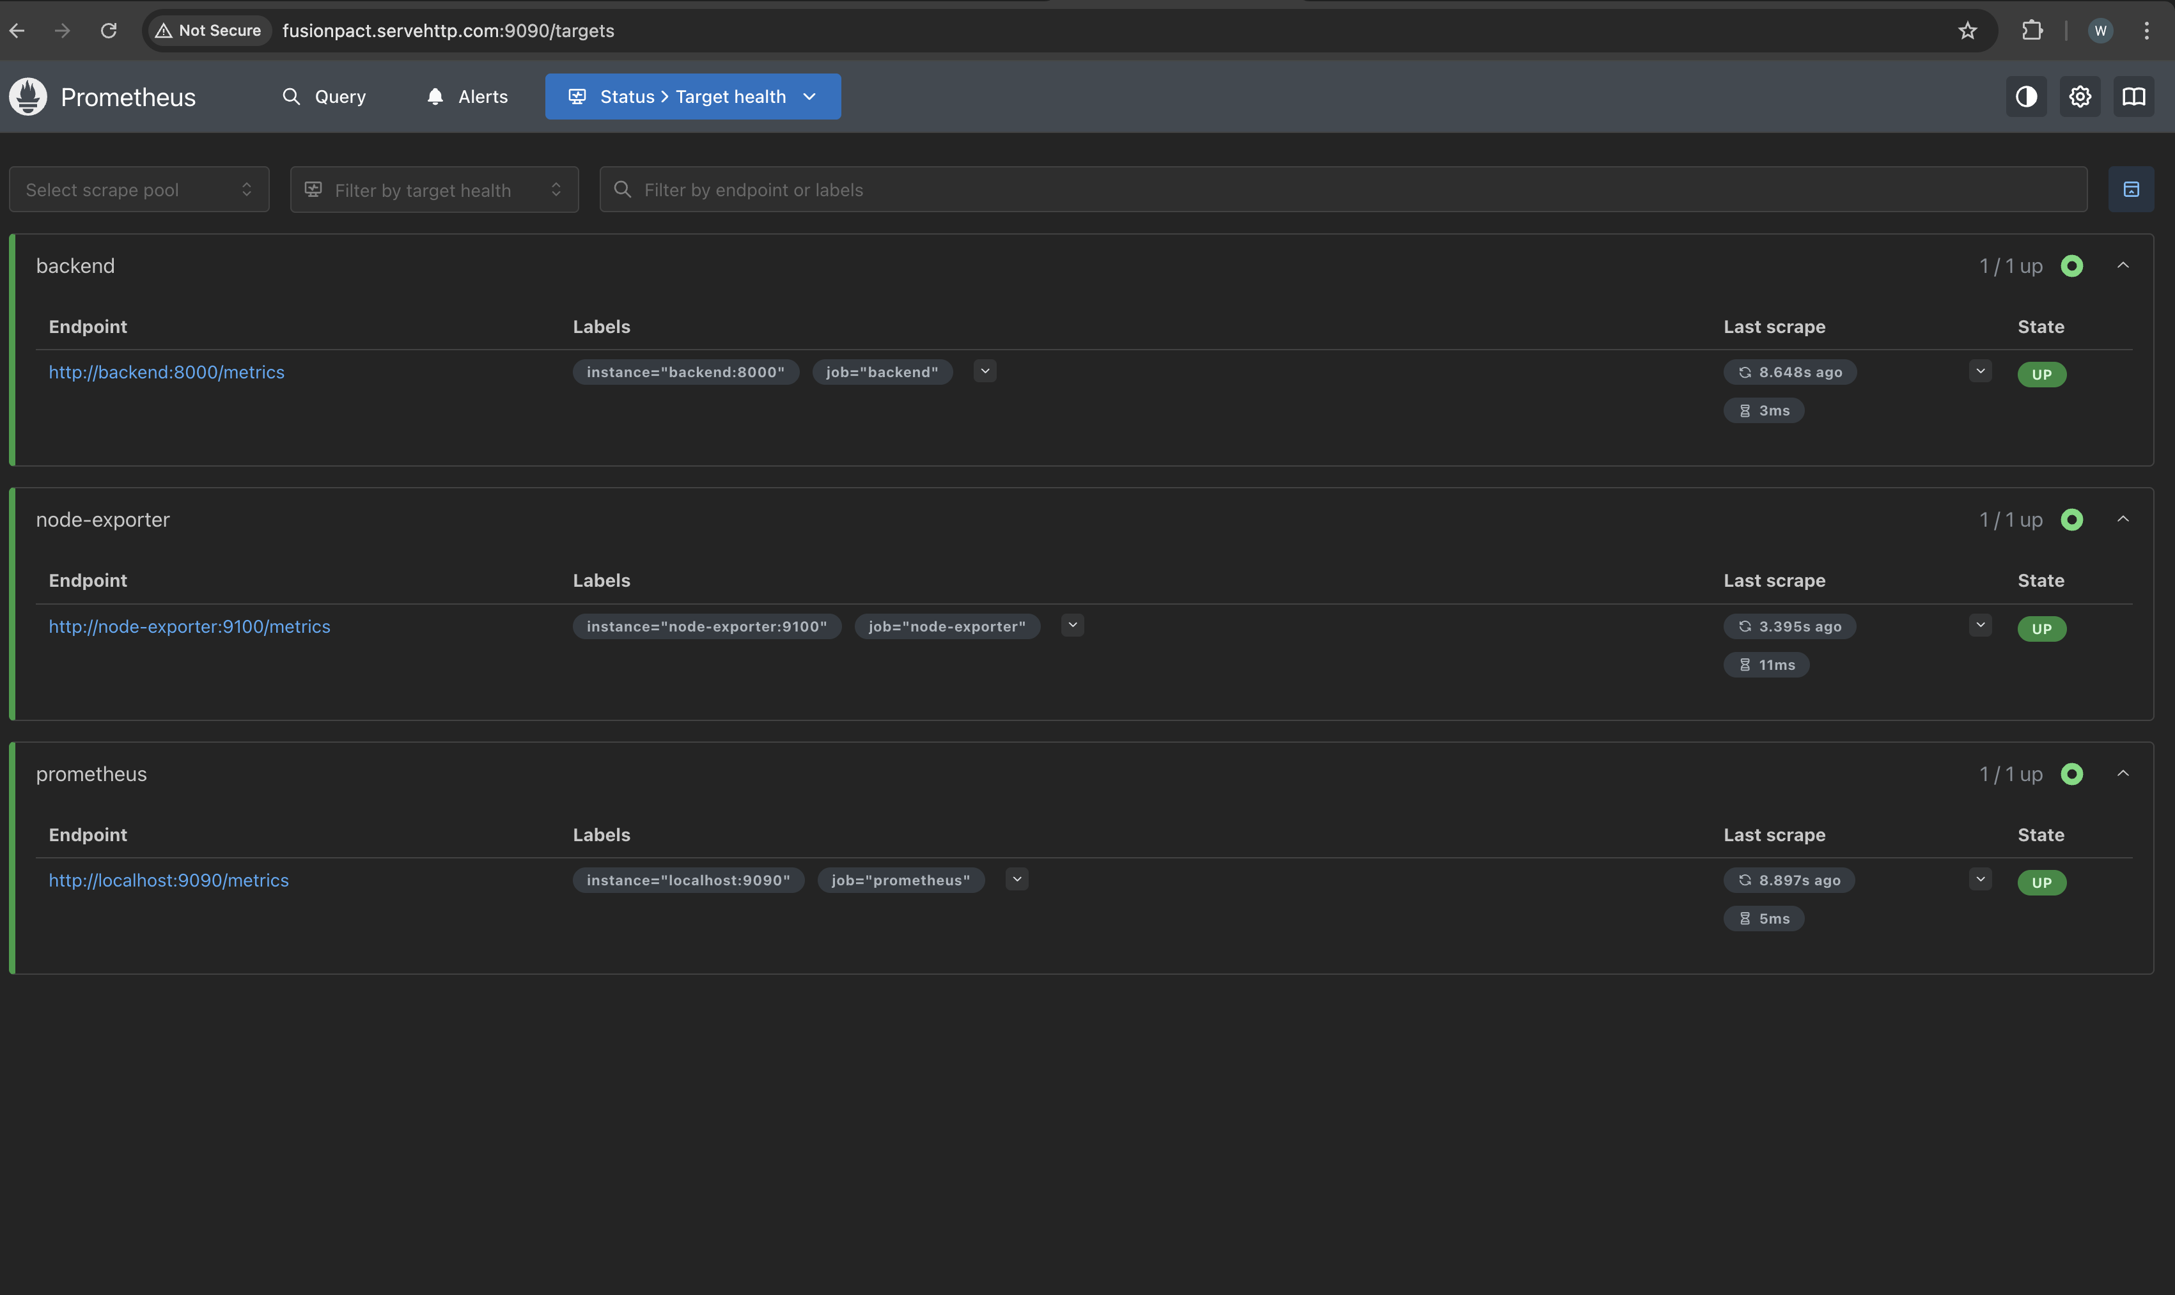Go to the Query page
This screenshot has width=2175, height=1295.
[324, 96]
